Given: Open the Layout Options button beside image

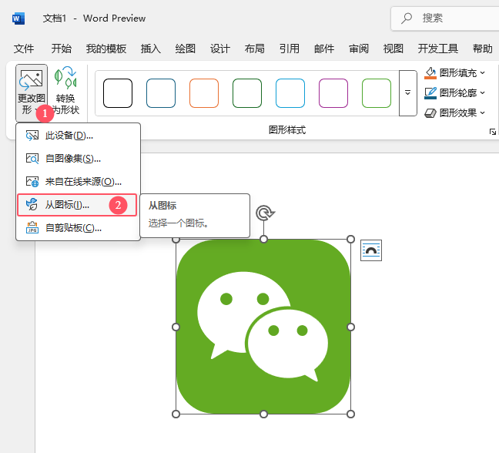Looking at the screenshot, I should (371, 250).
